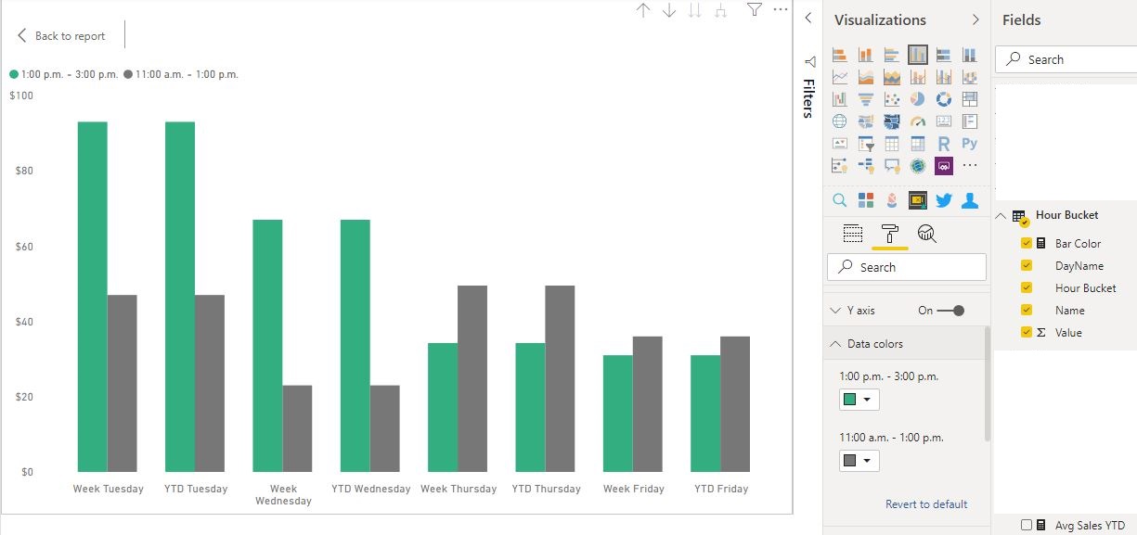Collapse the Hour Bucket table tree
1137x535 pixels.
1001,216
